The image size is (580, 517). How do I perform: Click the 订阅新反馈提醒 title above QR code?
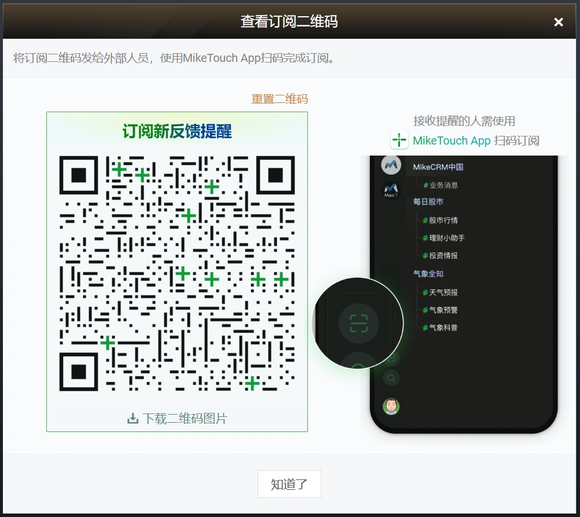coord(177,132)
